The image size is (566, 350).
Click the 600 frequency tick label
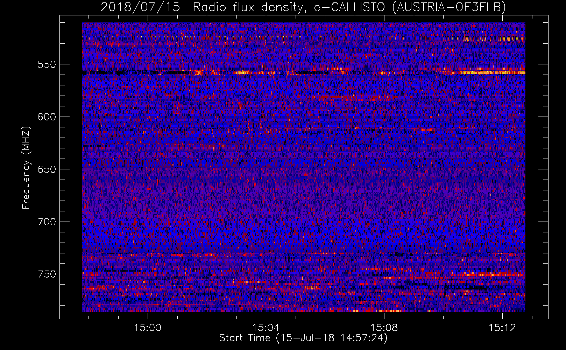click(x=47, y=117)
